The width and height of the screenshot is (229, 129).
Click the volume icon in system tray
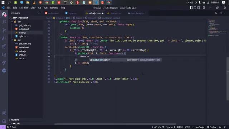191,3
